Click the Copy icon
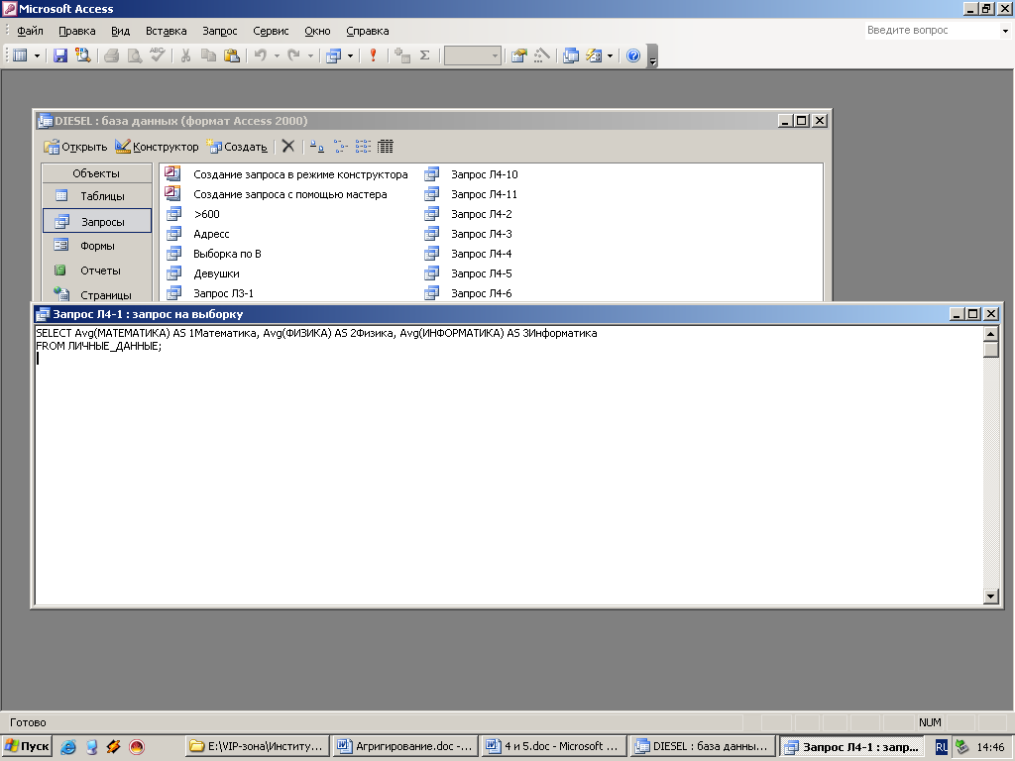 [208, 55]
